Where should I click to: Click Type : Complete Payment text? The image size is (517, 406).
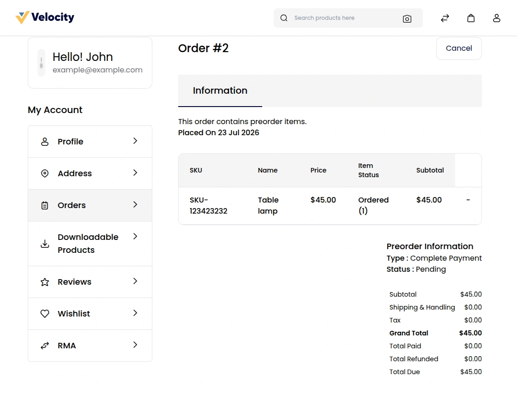click(434, 258)
